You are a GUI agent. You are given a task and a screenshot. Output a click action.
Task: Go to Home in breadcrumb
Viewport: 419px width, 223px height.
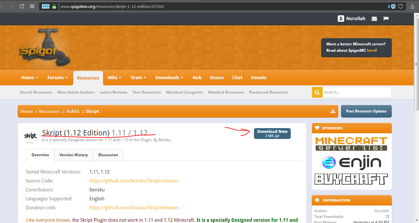27,111
